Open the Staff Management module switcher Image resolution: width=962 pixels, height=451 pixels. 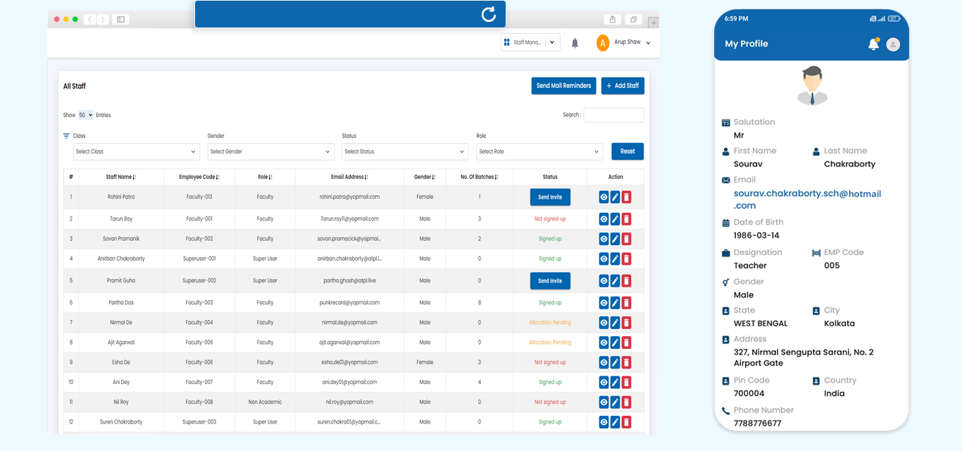[x=530, y=42]
